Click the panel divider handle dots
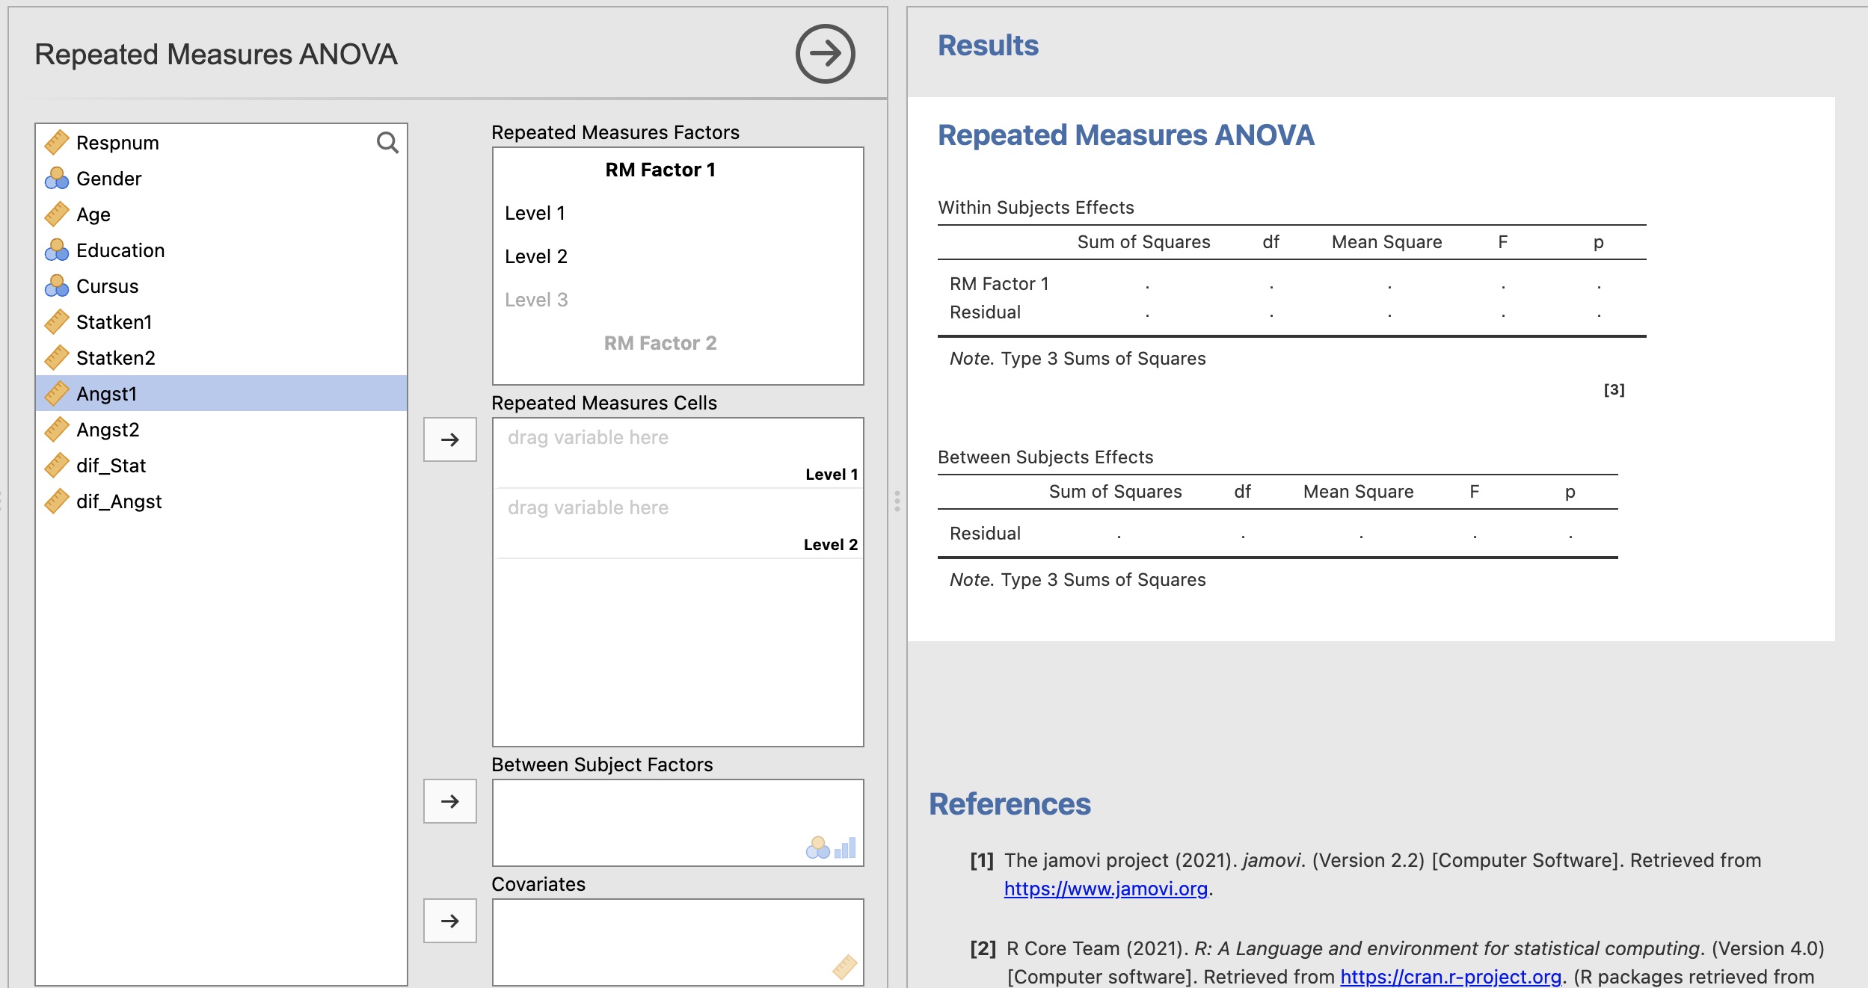1868x988 pixels. click(897, 501)
